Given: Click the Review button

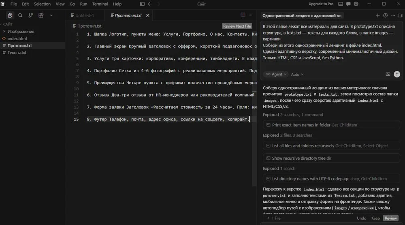Looking at the screenshot, I should [x=390, y=218].
